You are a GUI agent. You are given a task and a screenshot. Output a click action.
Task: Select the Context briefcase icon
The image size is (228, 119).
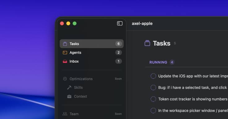[69, 96]
